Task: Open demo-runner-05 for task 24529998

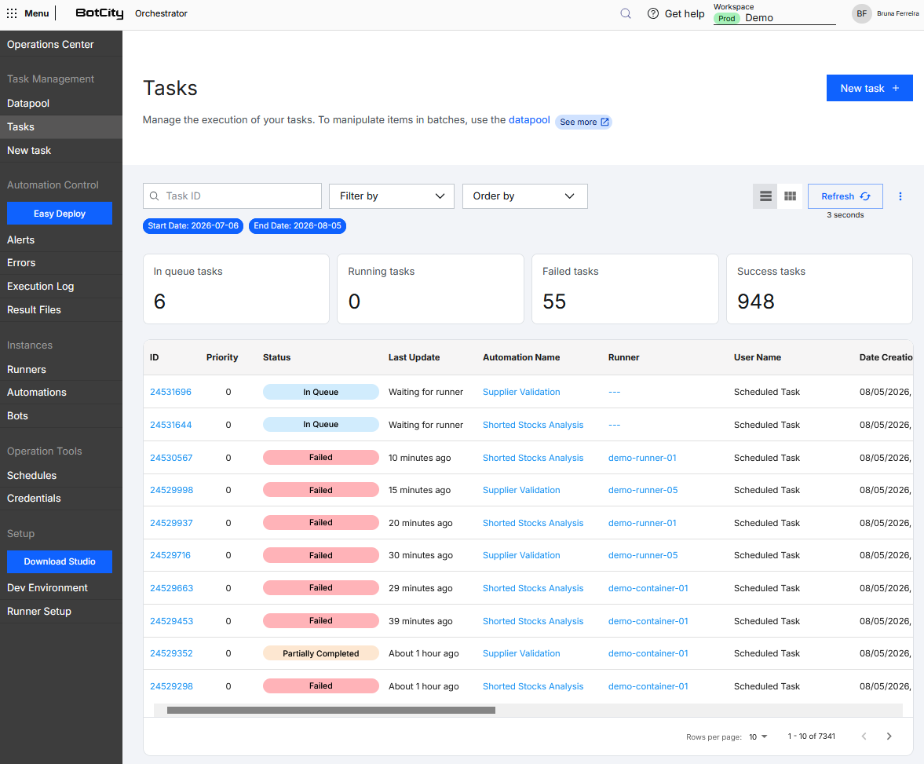Action: pos(643,491)
